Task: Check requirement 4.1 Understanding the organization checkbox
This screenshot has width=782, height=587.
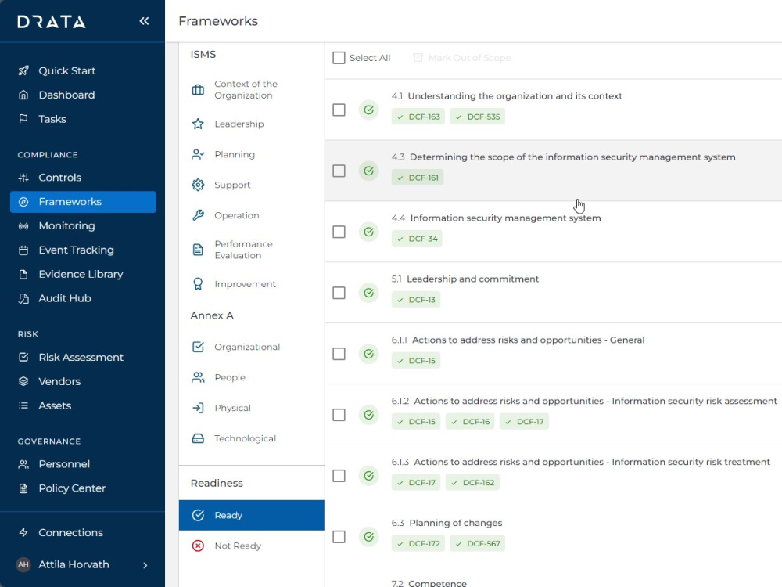Action: click(x=339, y=110)
